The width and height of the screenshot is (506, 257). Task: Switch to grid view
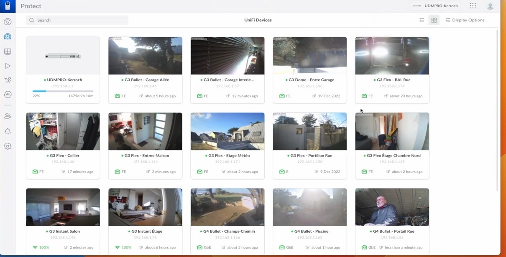(434, 20)
